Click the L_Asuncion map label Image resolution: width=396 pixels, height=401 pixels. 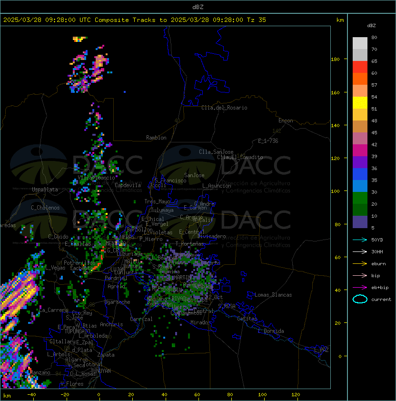[x=217, y=186]
